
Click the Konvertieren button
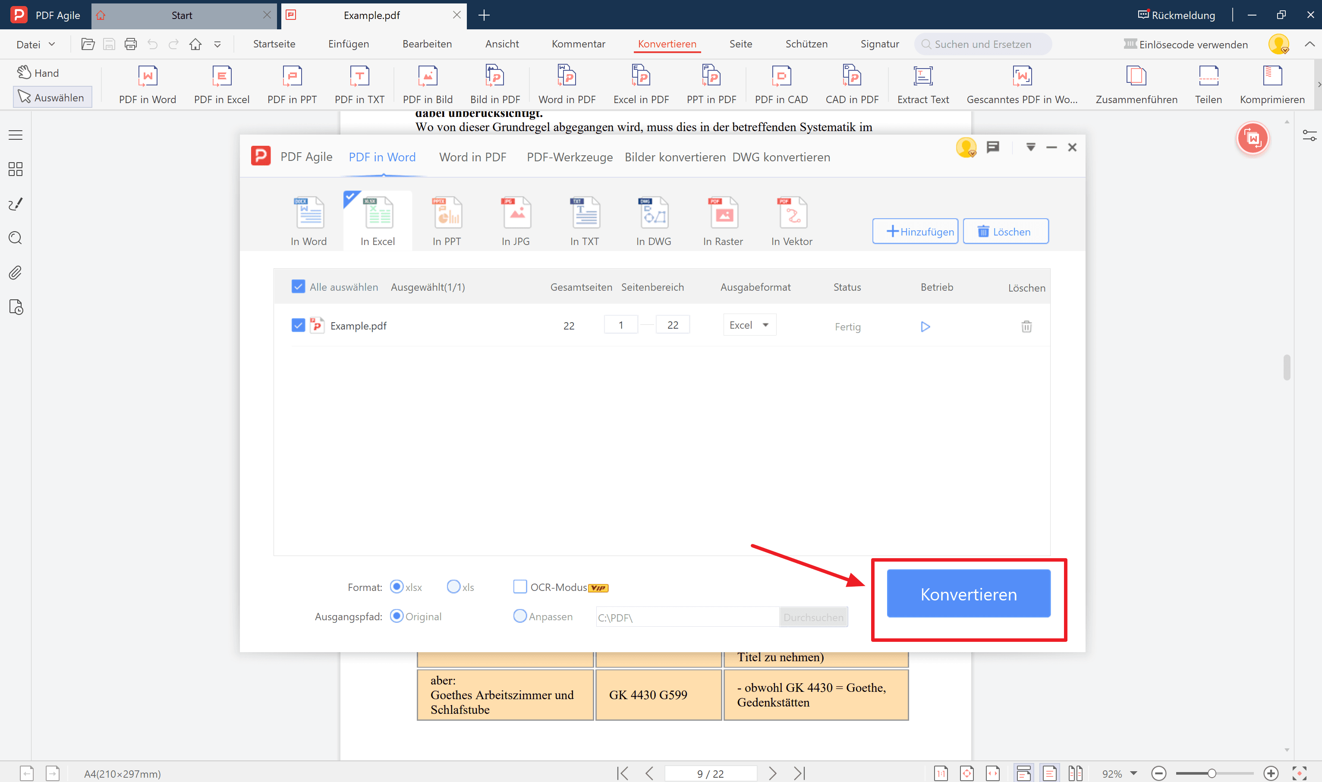[969, 594]
